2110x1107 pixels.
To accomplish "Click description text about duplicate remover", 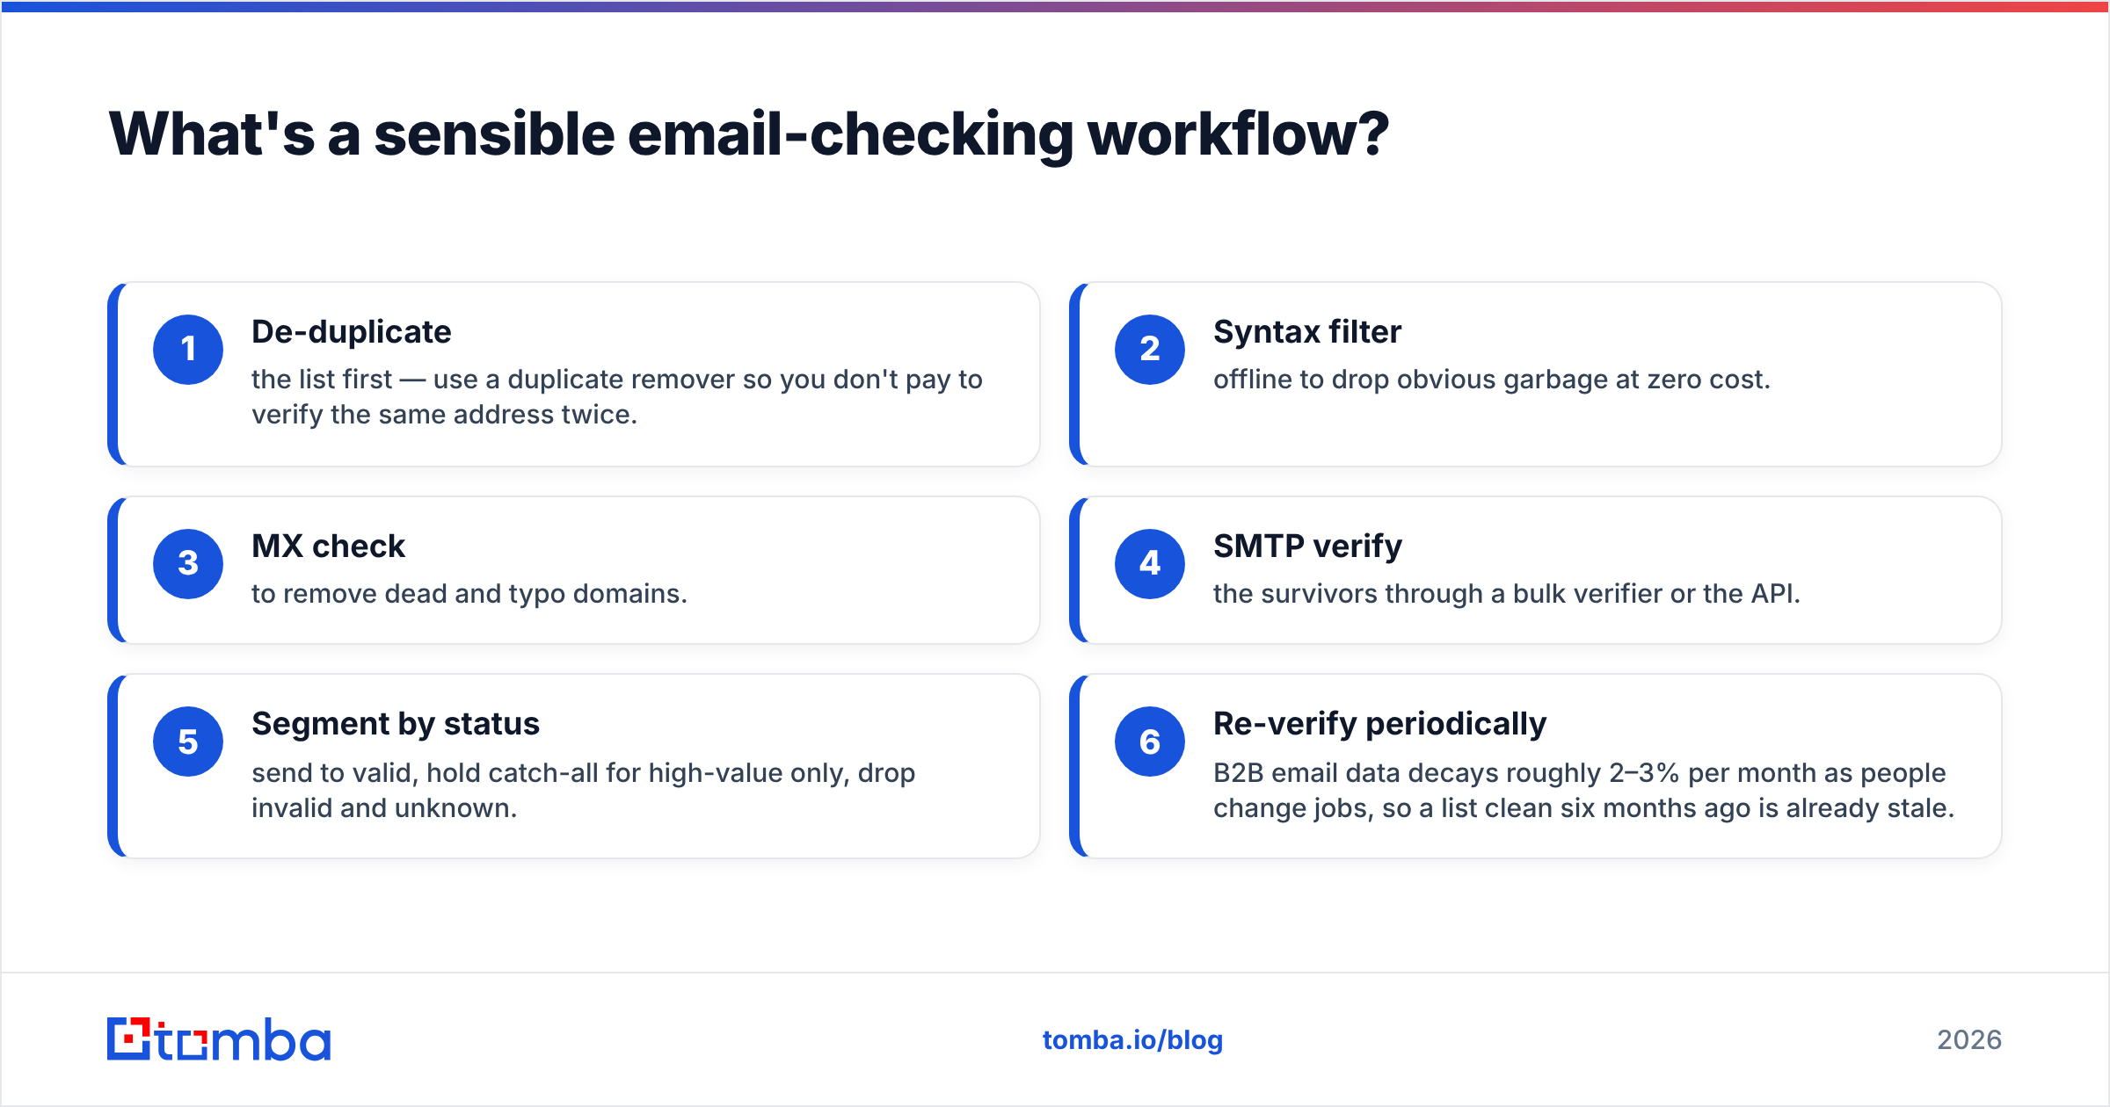I will [617, 397].
